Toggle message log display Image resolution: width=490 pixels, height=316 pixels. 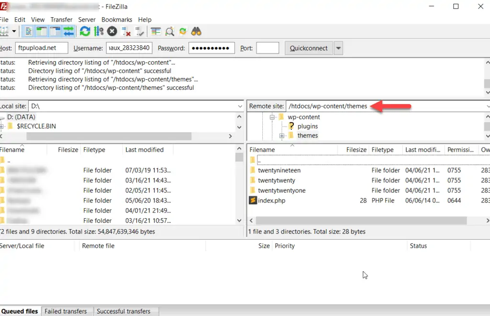click(28, 31)
